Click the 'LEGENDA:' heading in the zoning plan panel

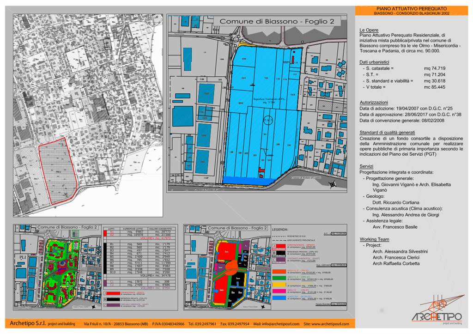280,230
